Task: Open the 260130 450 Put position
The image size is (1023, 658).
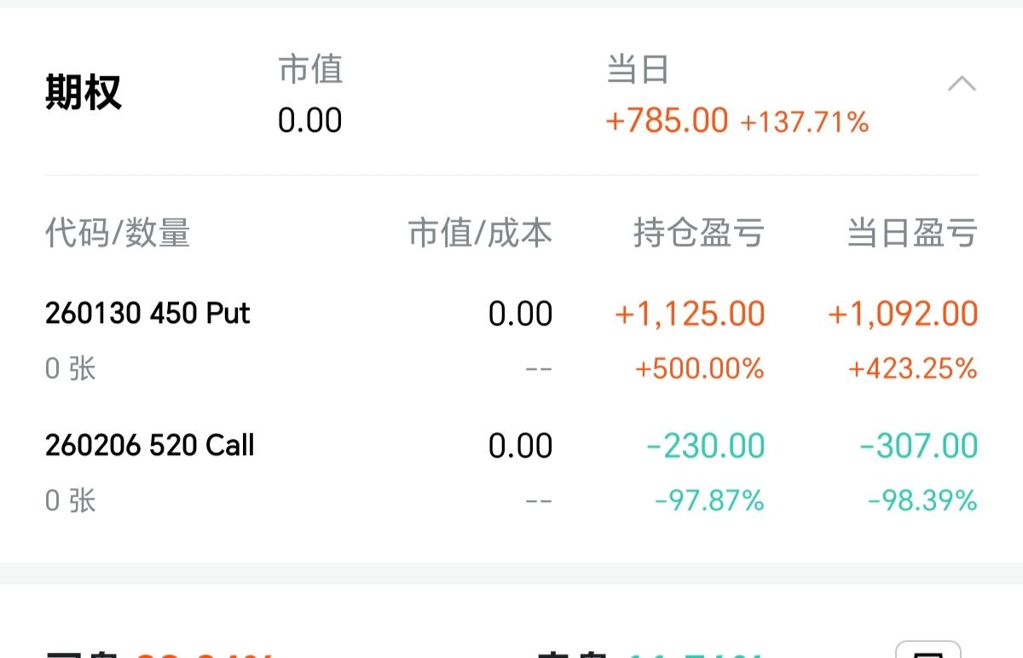Action: (x=147, y=314)
